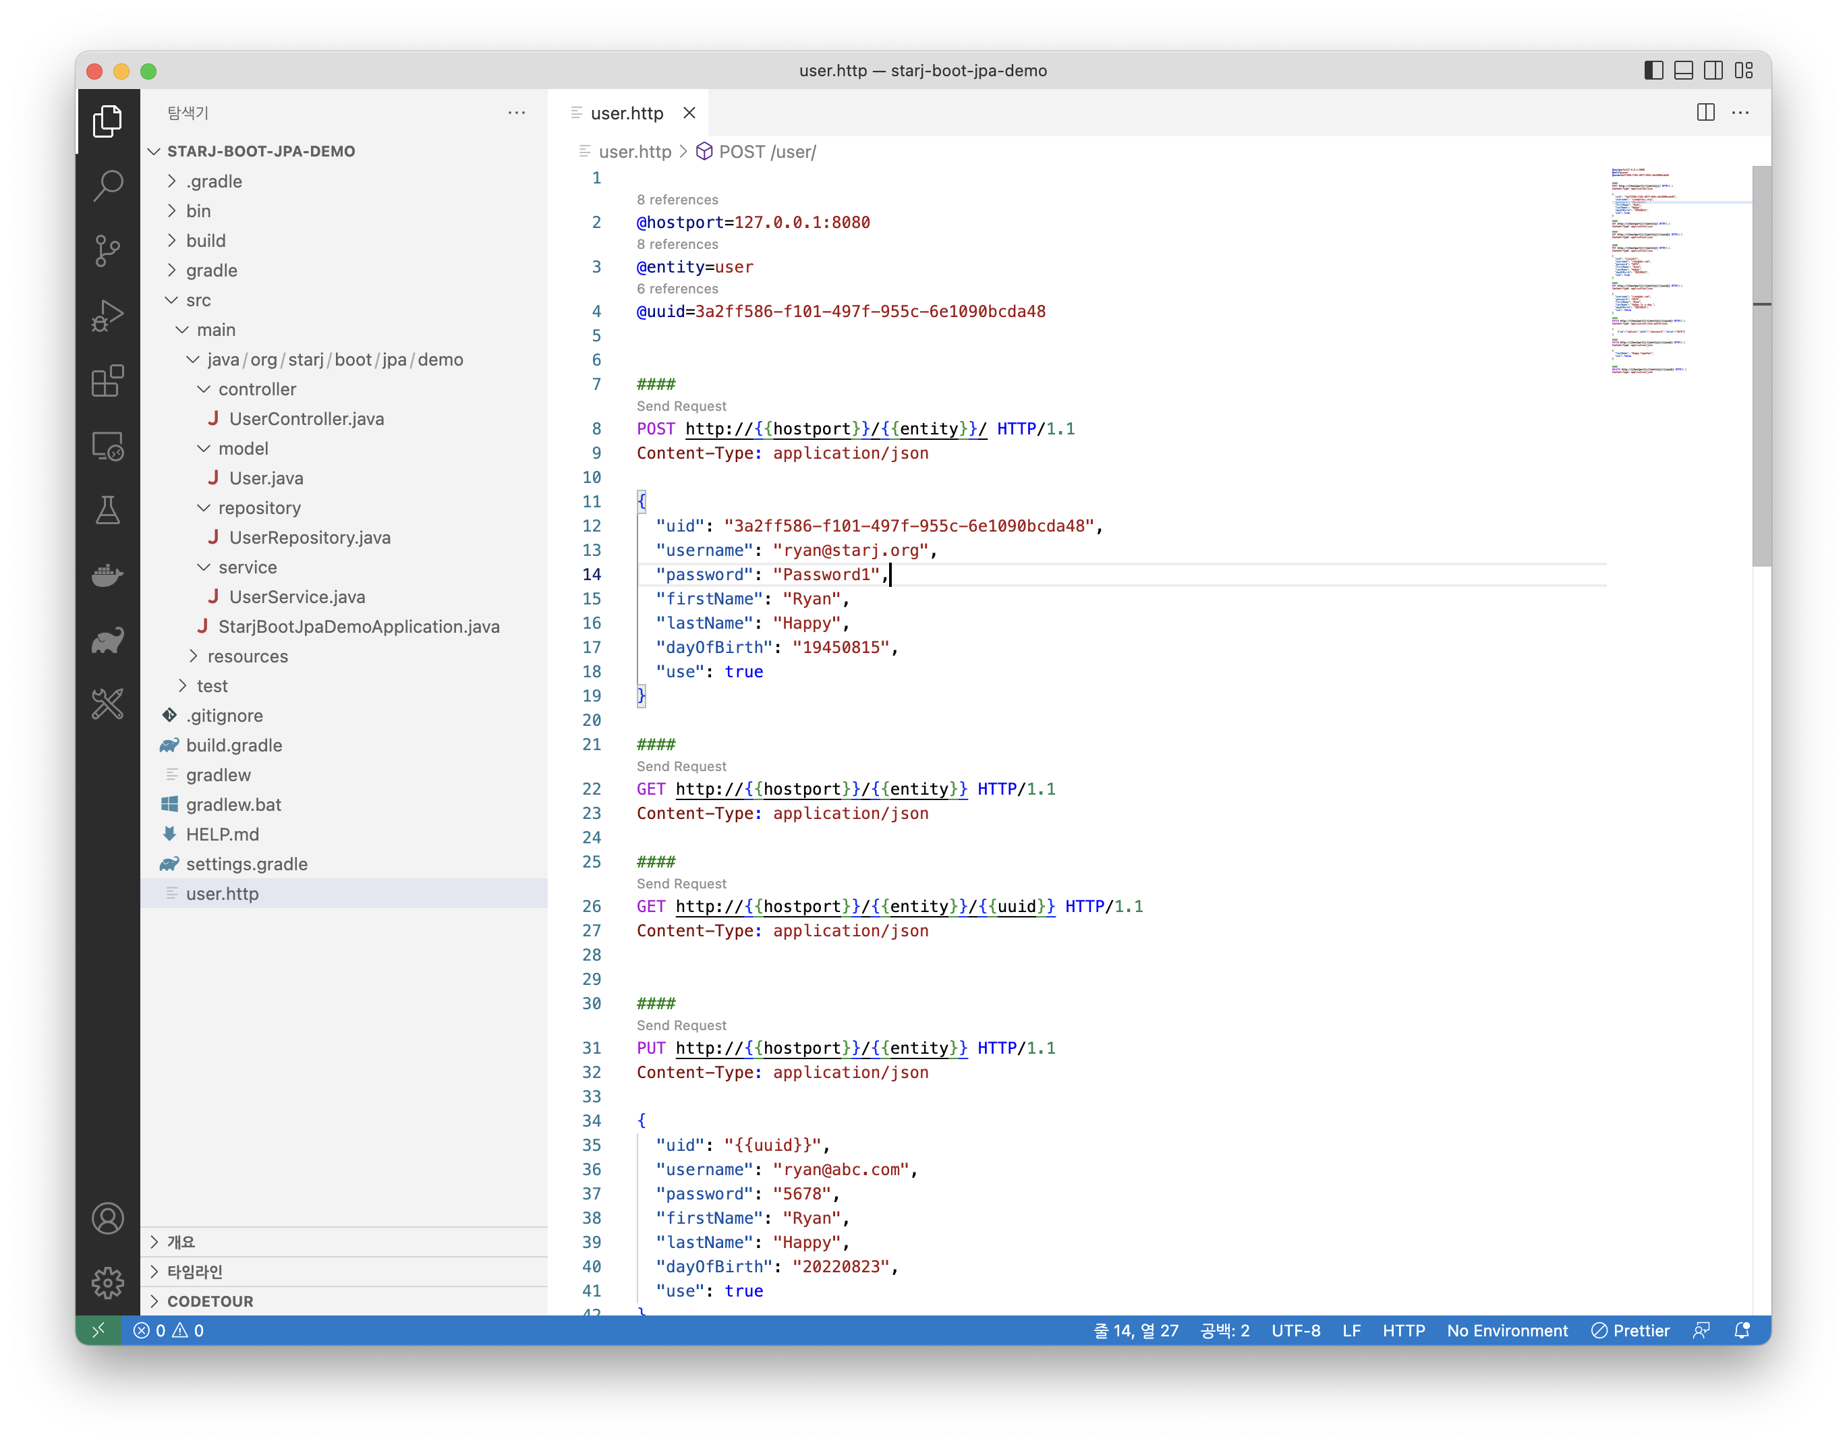This screenshot has width=1847, height=1445.
Task: Click the Manage gear icon
Action: [x=107, y=1282]
